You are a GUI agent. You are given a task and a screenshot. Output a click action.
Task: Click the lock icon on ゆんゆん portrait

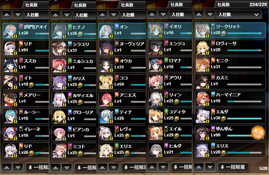click(x=207, y=138)
